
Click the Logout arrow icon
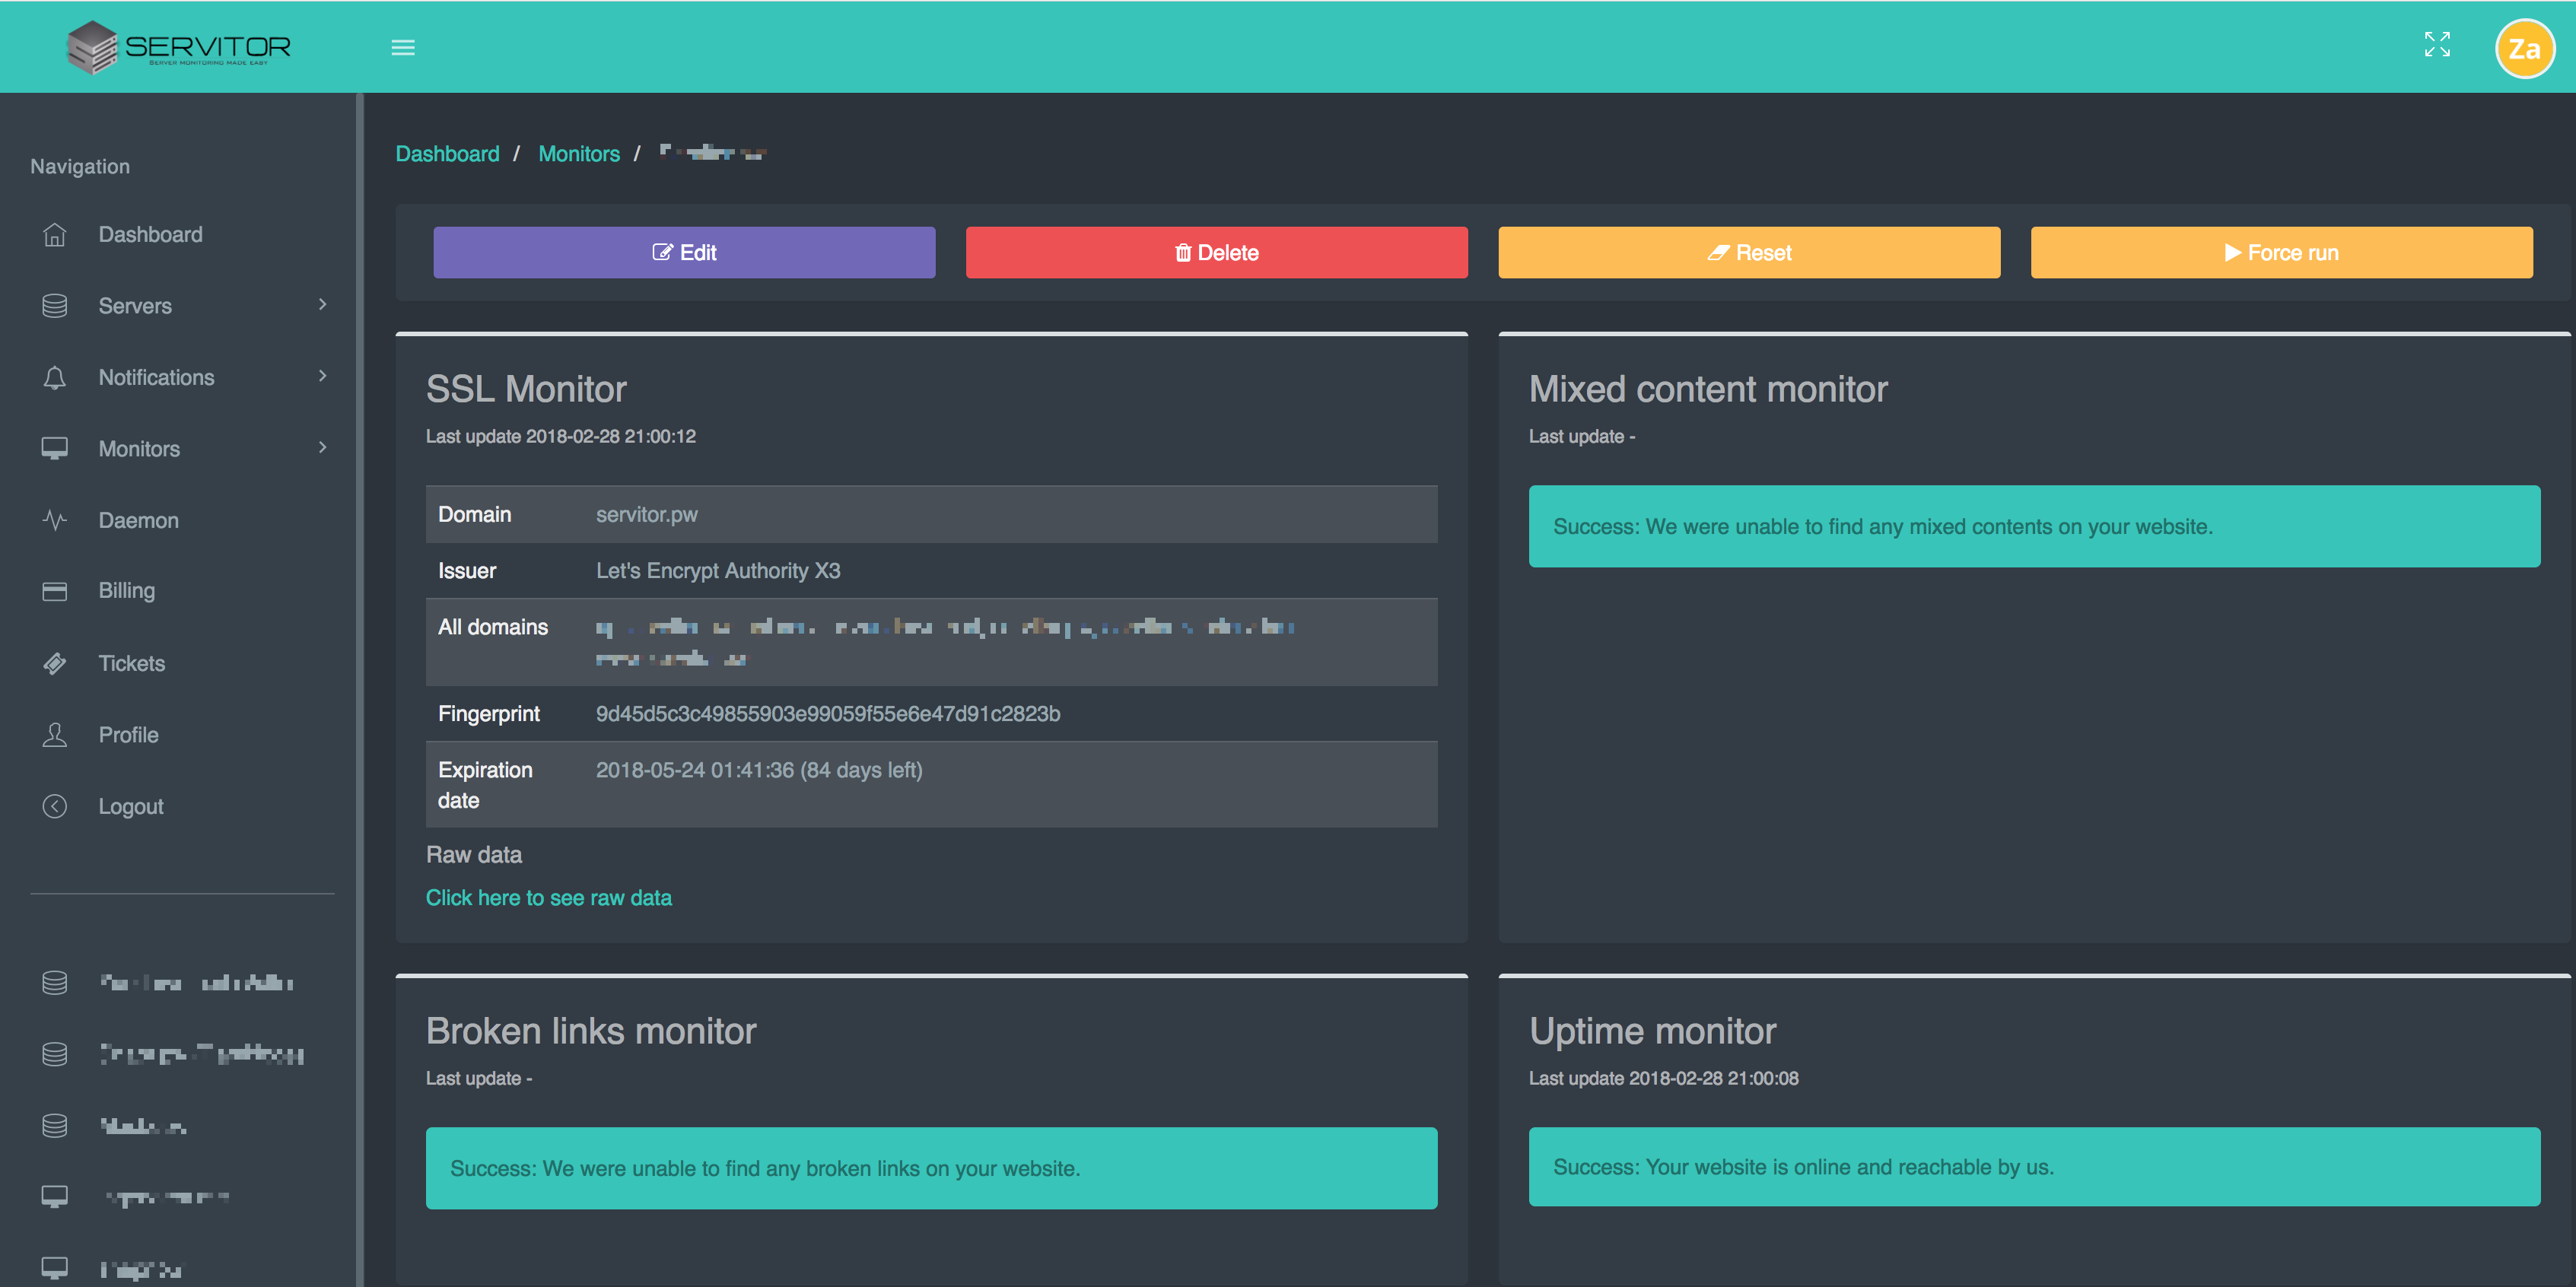(x=55, y=806)
